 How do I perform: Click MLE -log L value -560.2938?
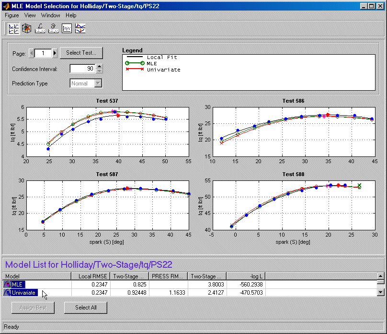[x=251, y=285]
